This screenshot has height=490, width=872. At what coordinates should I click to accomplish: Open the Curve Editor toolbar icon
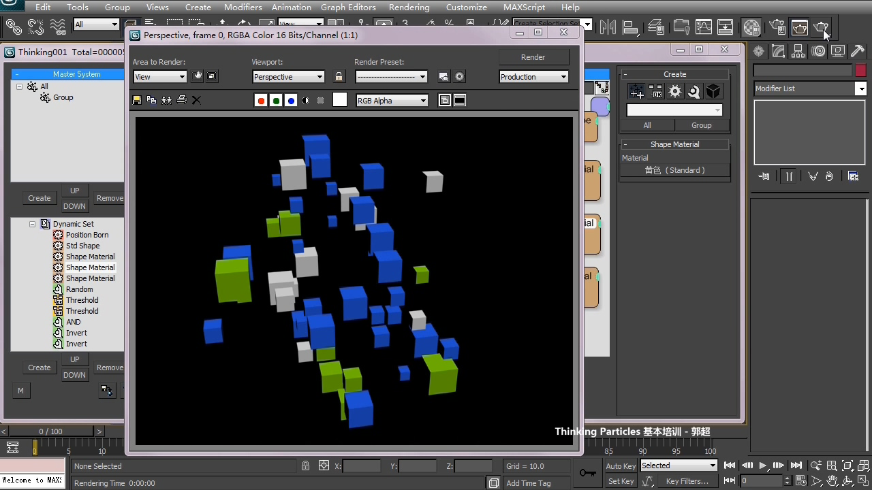[704, 27]
